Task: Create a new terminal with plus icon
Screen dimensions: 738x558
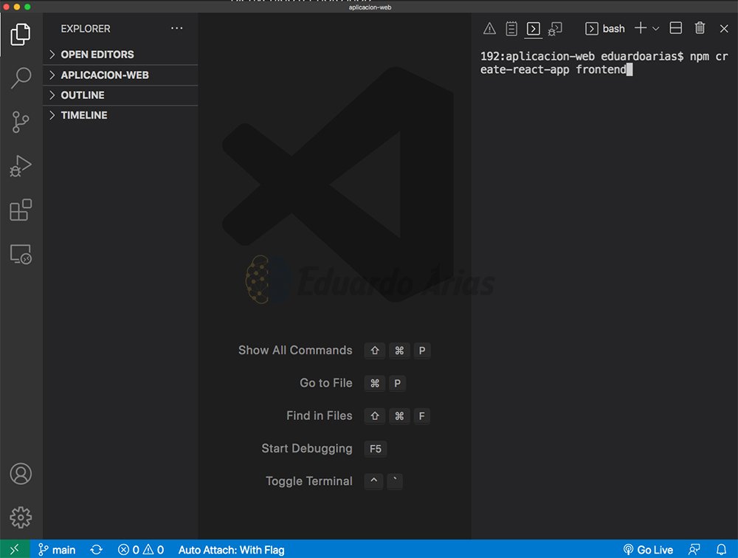Action: tap(640, 28)
